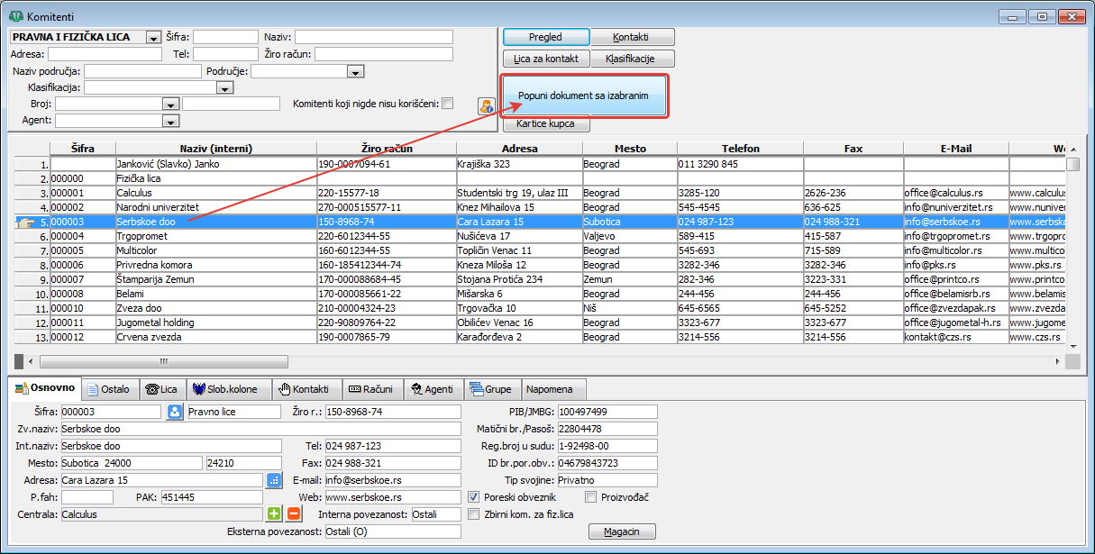Click the Pregled button

(x=546, y=37)
